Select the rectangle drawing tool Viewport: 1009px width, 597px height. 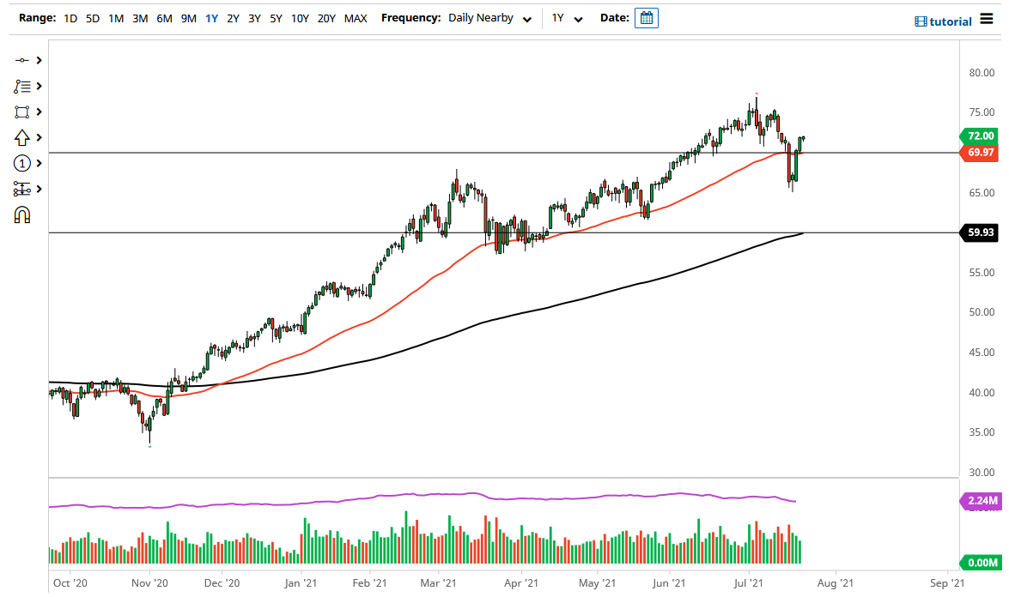coord(21,112)
